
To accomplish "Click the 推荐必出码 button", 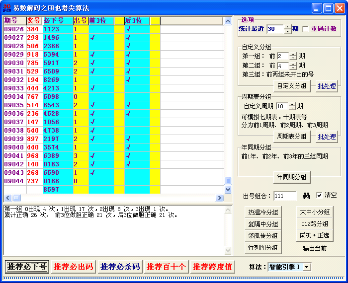I will (73, 267).
